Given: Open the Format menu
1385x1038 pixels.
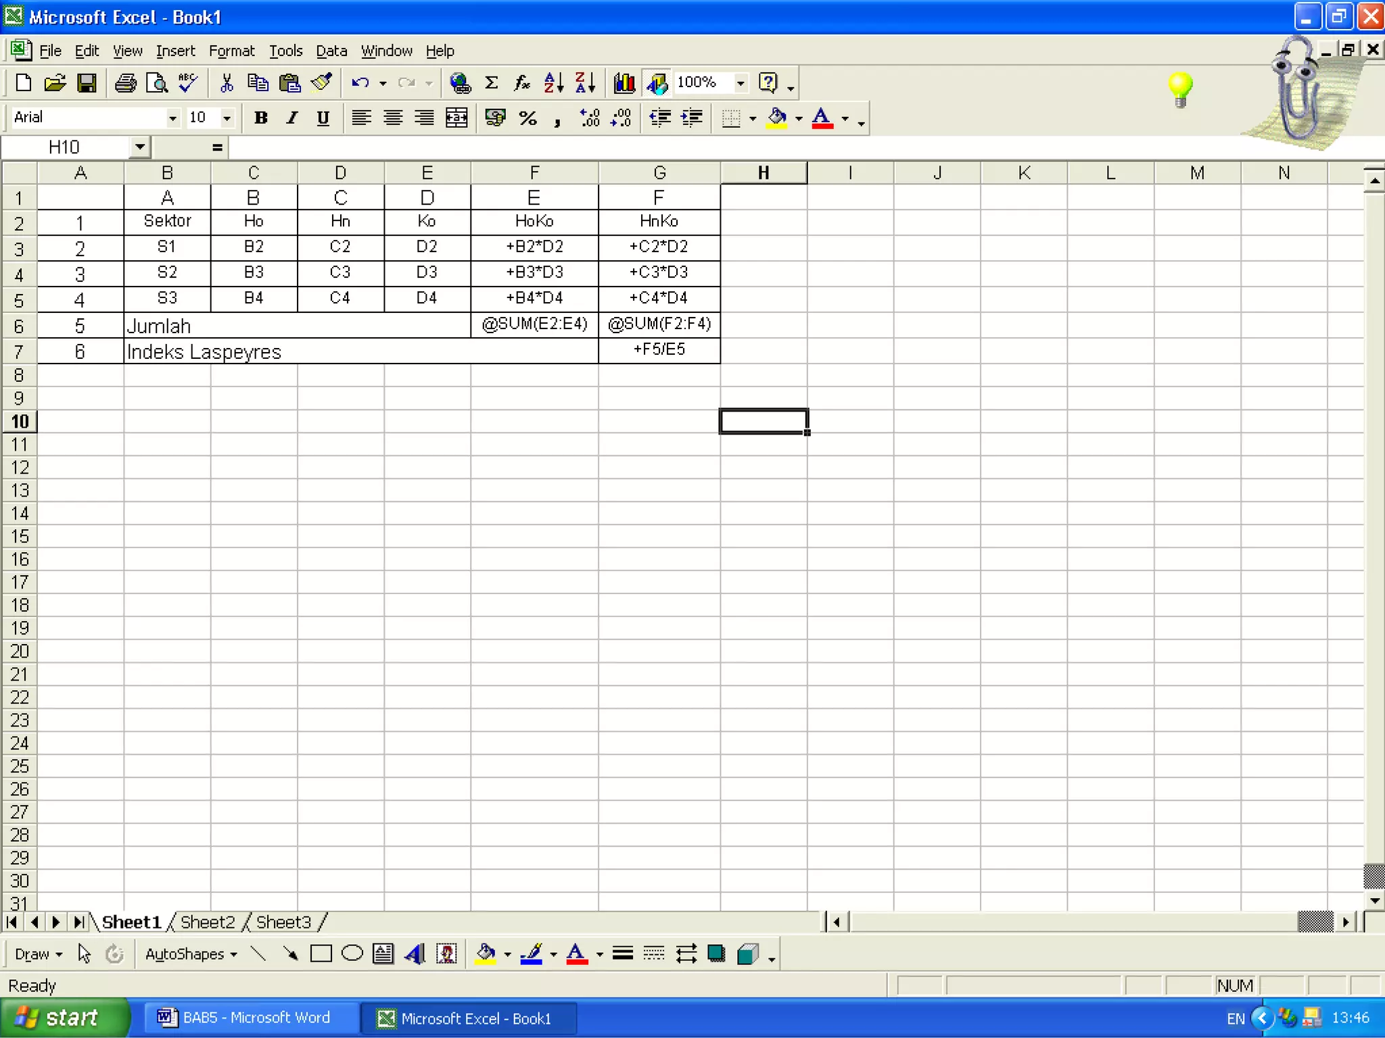Looking at the screenshot, I should click(231, 51).
